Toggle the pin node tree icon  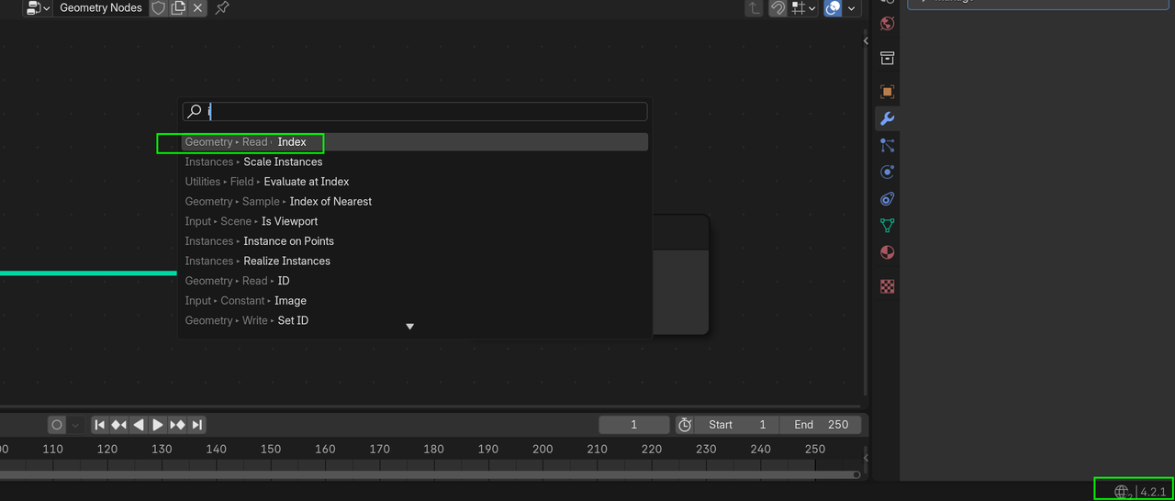(x=222, y=8)
